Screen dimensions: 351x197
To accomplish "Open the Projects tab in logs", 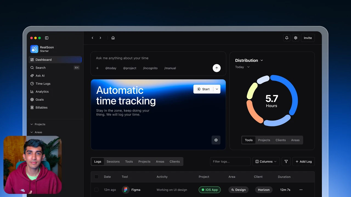I will (x=144, y=162).
